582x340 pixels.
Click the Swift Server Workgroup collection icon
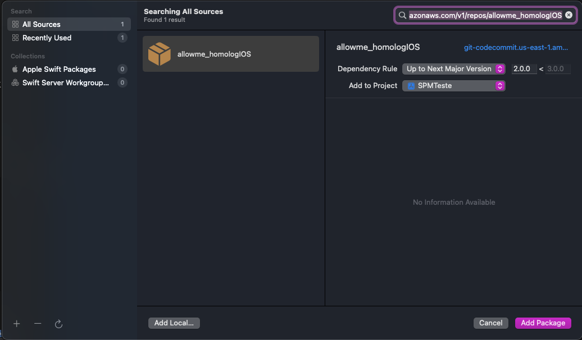point(15,82)
